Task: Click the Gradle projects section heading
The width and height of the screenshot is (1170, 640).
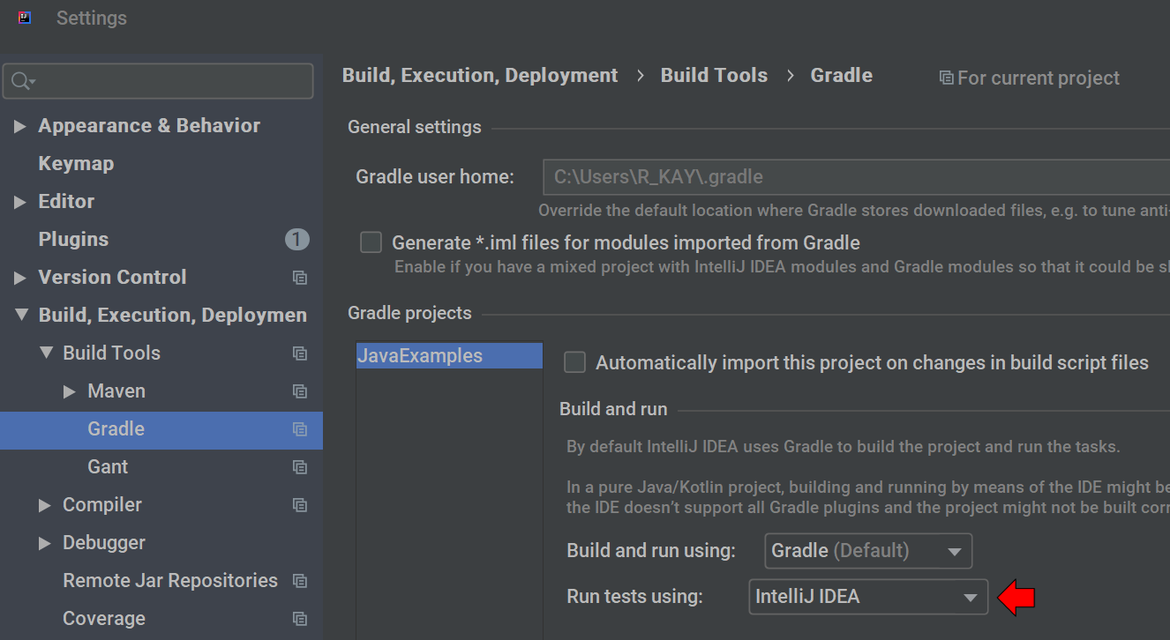Action: click(409, 313)
